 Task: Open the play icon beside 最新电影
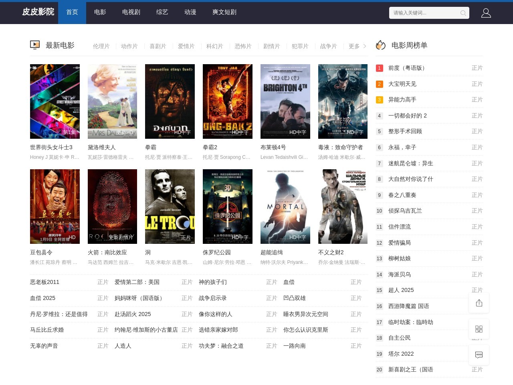[35, 45]
